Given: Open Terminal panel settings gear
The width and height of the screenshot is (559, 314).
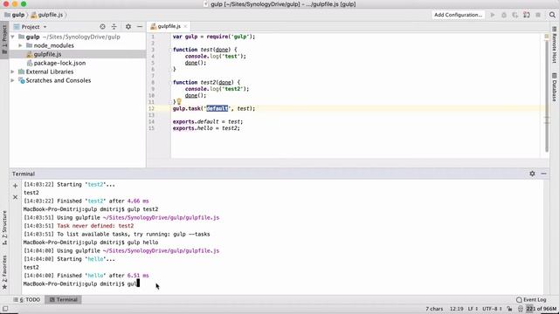Looking at the screenshot, I should (532, 174).
